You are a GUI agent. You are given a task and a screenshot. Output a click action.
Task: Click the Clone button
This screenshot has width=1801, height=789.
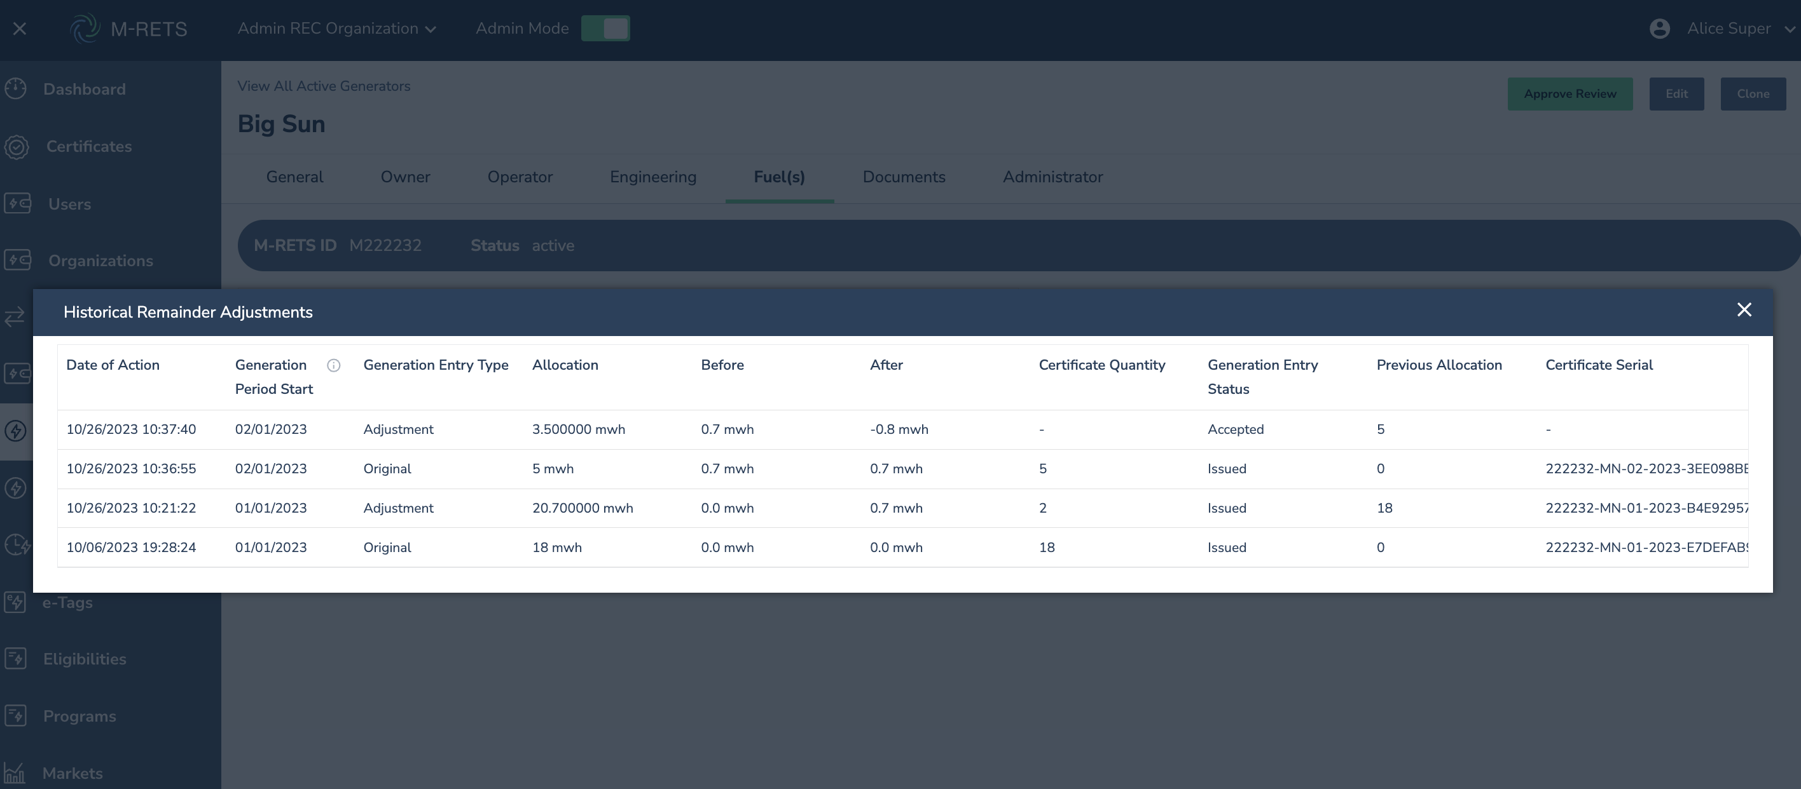(1753, 94)
